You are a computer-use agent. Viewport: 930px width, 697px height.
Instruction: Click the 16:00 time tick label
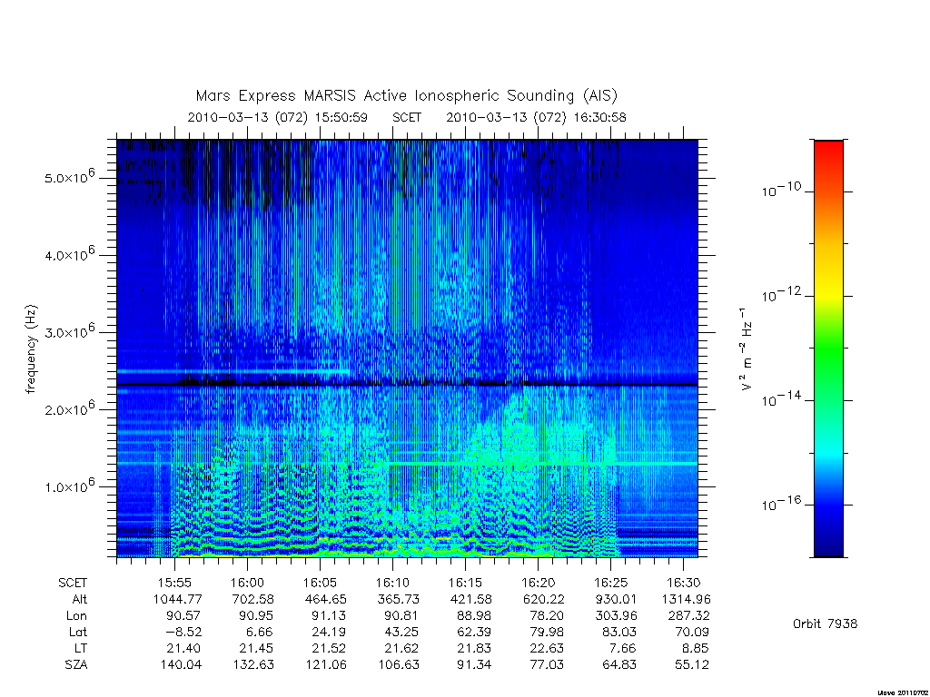[247, 584]
